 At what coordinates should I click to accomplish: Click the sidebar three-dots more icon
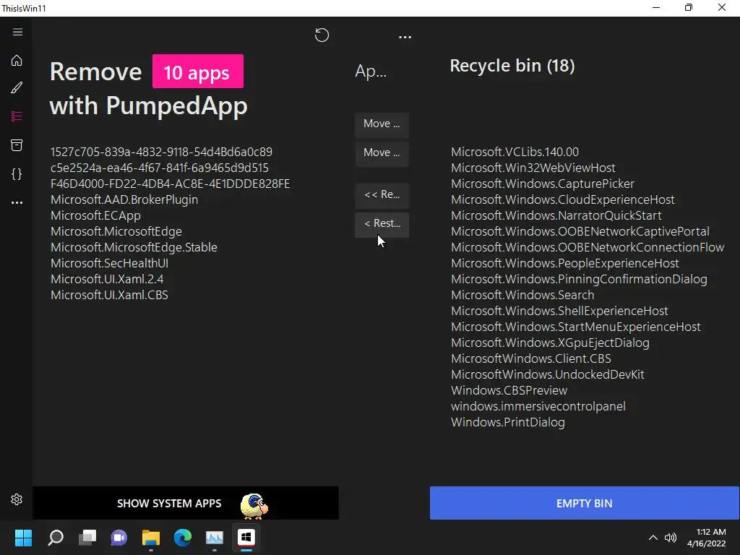coord(17,202)
